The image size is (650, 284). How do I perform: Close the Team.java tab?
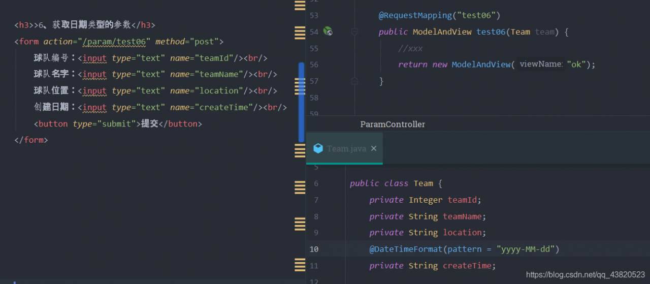pyautogui.click(x=374, y=148)
